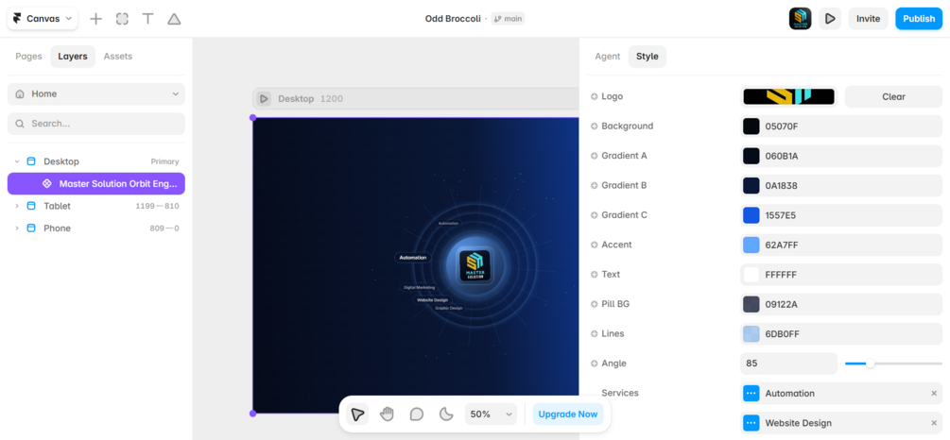
Task: Select the Phone breakpoint layer
Action: tap(96, 228)
